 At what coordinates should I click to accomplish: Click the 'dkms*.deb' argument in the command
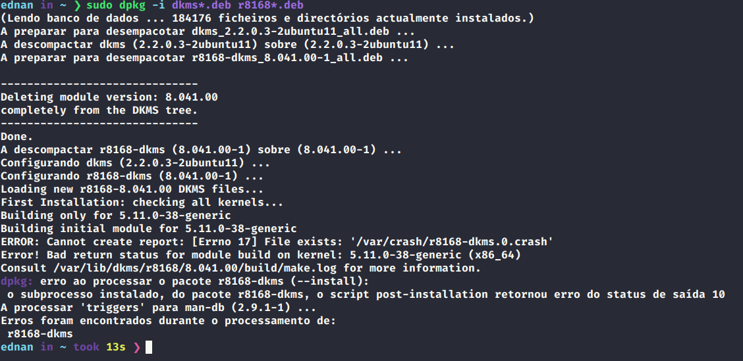click(x=202, y=6)
